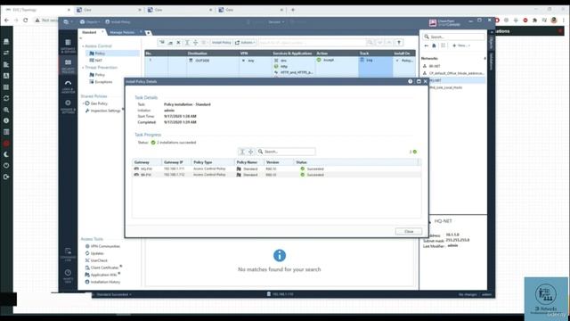Open the Session dropdown in the header
Viewport: 570px width, 321px height.
point(276,21)
